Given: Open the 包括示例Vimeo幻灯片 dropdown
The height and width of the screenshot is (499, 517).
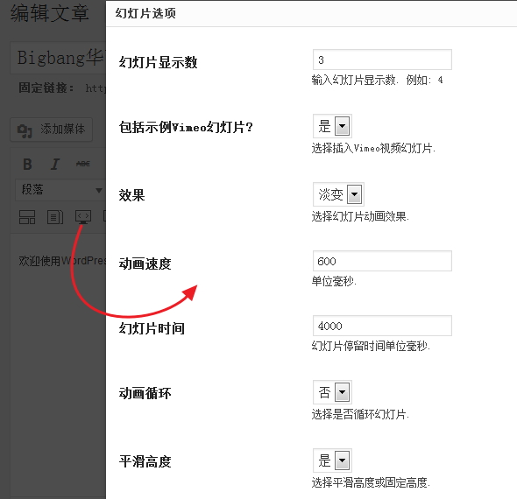Looking at the screenshot, I should pyautogui.click(x=332, y=126).
